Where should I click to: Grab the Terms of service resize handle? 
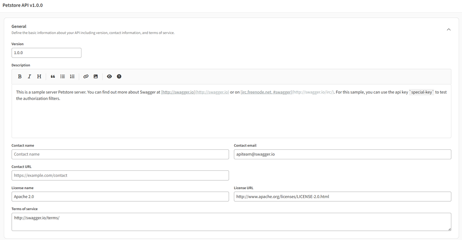click(x=449, y=229)
